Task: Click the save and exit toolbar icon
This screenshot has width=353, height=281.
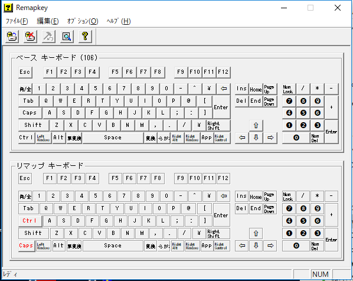Action: (x=12, y=36)
